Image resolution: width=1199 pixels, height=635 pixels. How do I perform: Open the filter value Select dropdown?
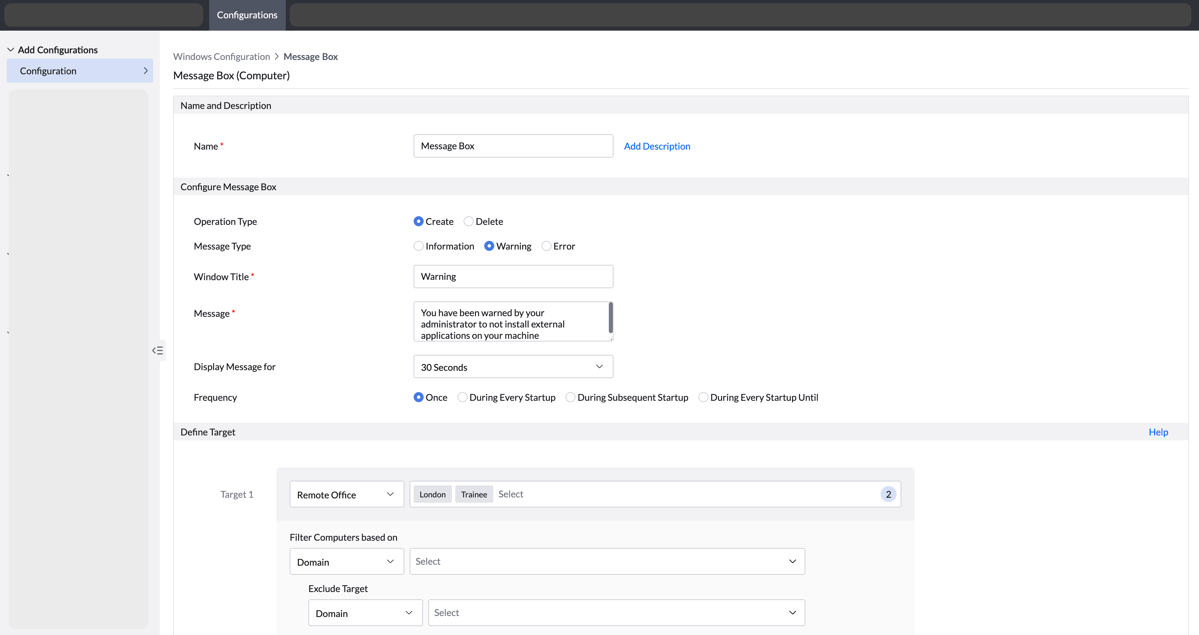[x=607, y=561]
